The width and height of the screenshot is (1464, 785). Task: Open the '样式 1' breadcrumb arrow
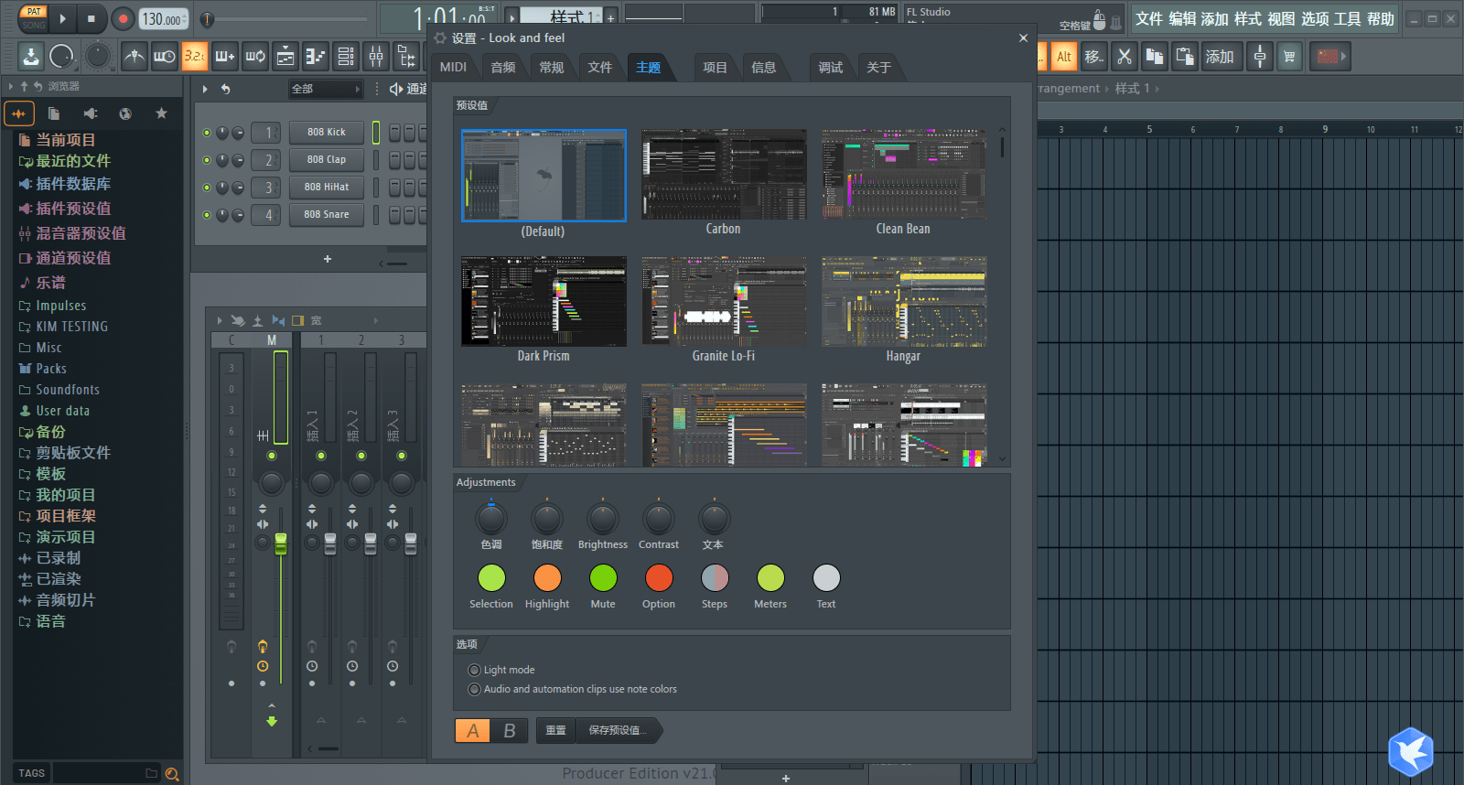1157,89
